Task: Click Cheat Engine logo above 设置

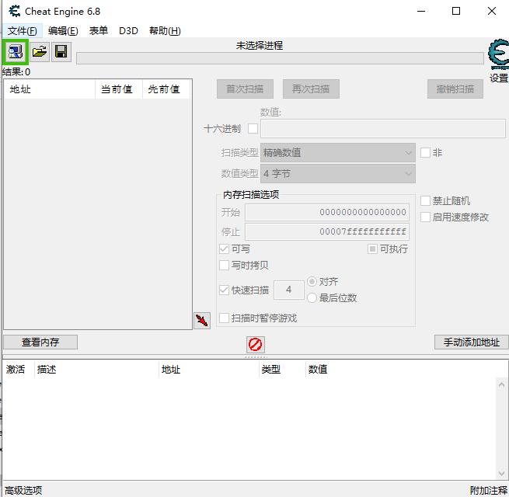Action: coord(498,54)
